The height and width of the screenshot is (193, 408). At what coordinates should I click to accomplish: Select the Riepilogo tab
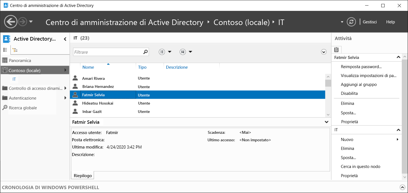click(82, 175)
